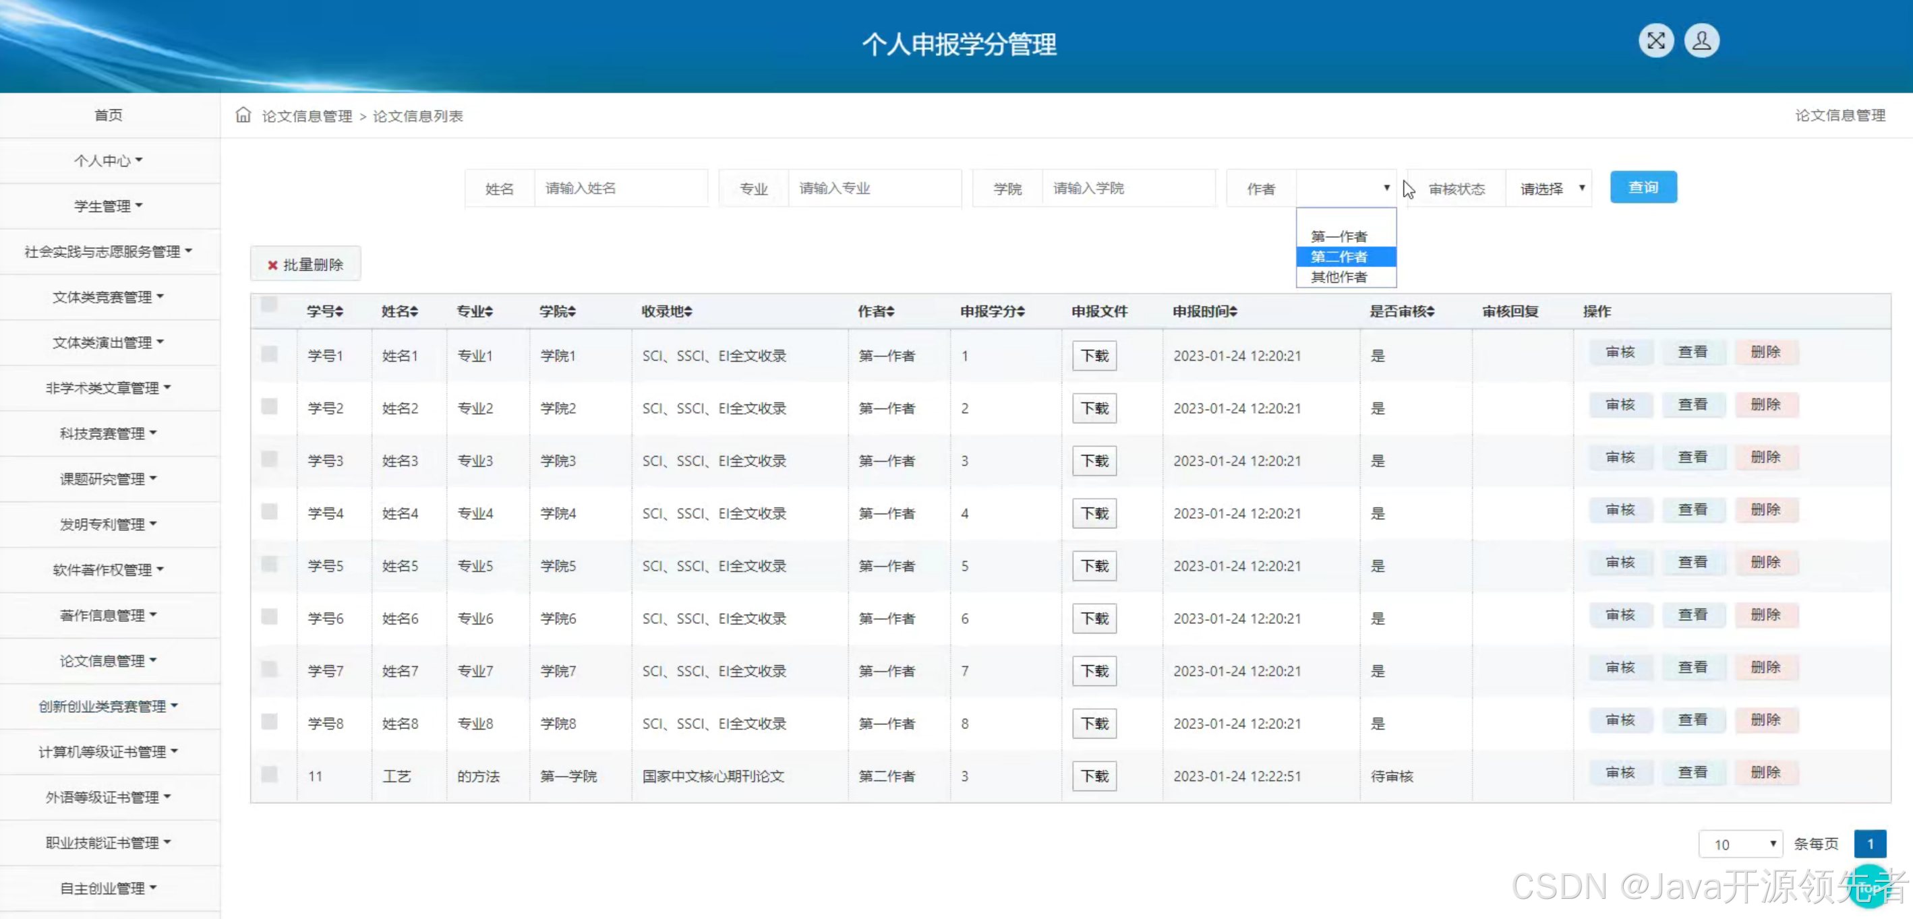Open 自主创业管理 in the sidebar
Screen dimensions: 1913x919
[109, 888]
